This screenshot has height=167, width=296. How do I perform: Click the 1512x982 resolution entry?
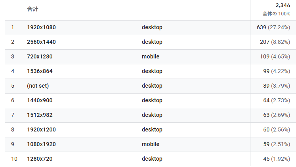coord(40,115)
